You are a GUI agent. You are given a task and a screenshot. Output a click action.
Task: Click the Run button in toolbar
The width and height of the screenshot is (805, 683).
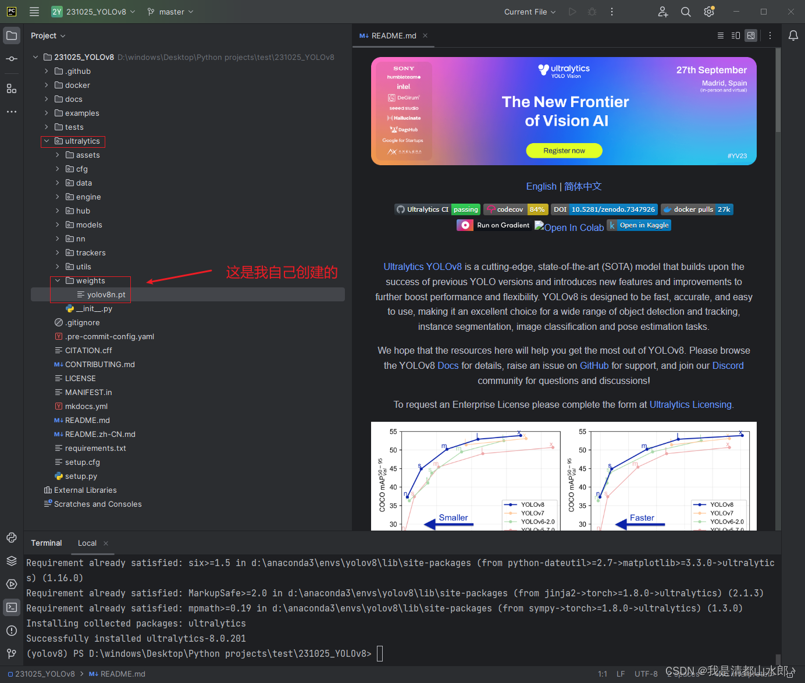pyautogui.click(x=572, y=12)
